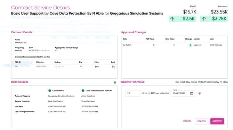Viewport: 233px width, 130px height.
Task: Click the Approve action text in changes row
Action: tap(198, 45)
